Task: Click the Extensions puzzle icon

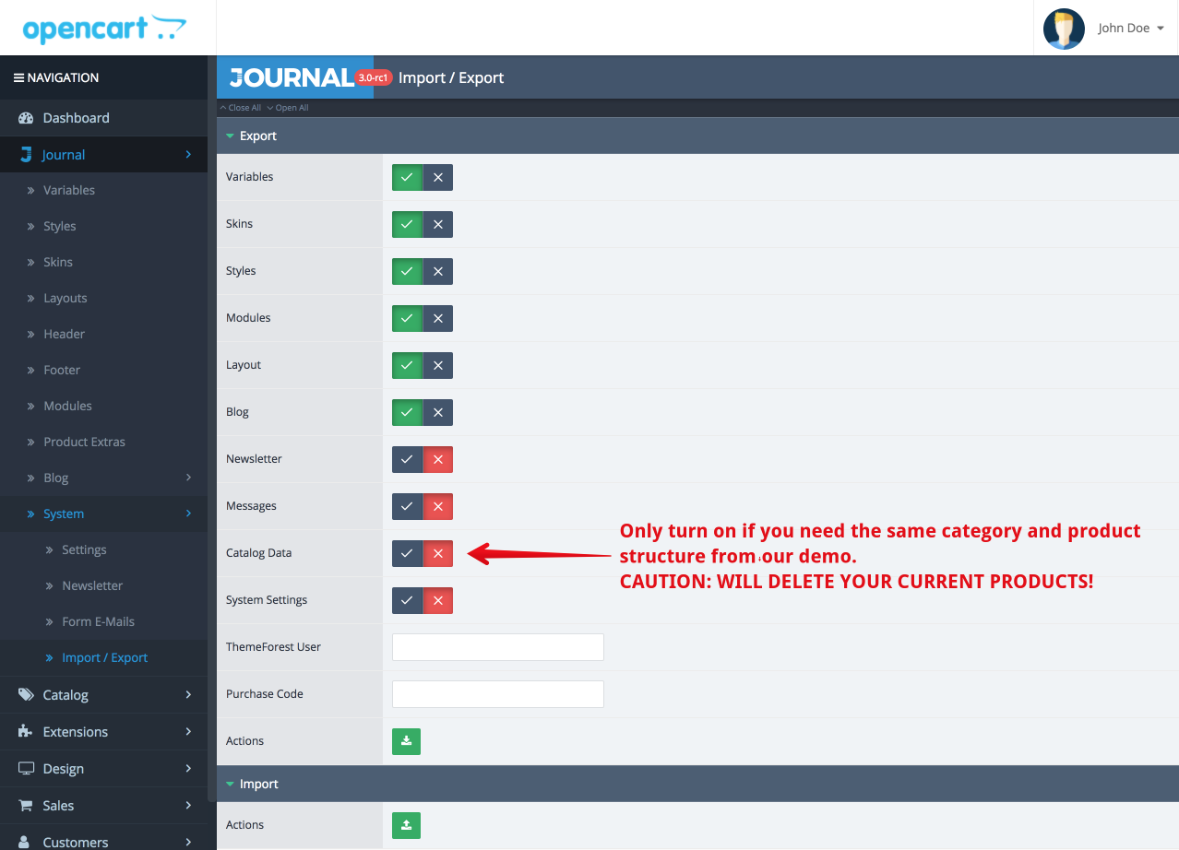Action: pyautogui.click(x=26, y=731)
